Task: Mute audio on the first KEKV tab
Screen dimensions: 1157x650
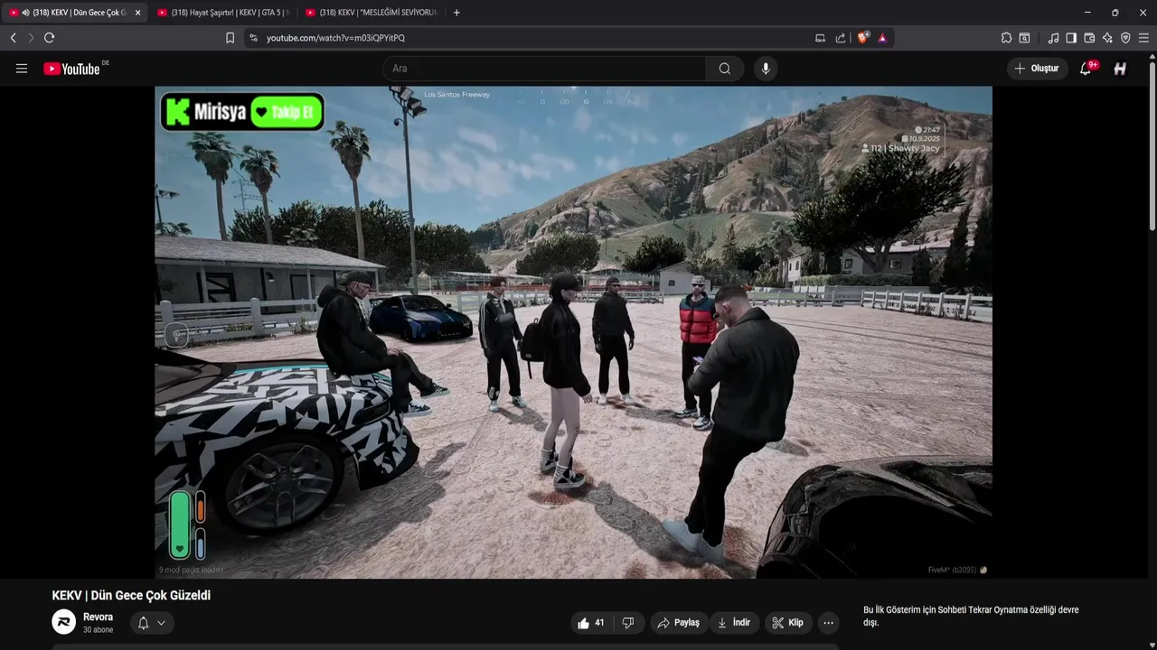Action: (25, 13)
